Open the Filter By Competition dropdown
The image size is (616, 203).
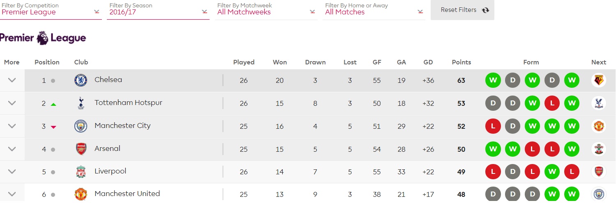click(x=51, y=10)
